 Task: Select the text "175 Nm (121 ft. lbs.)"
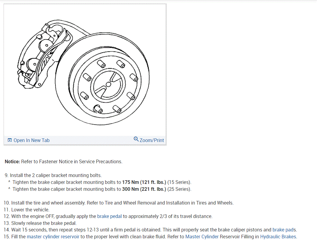click(144, 182)
